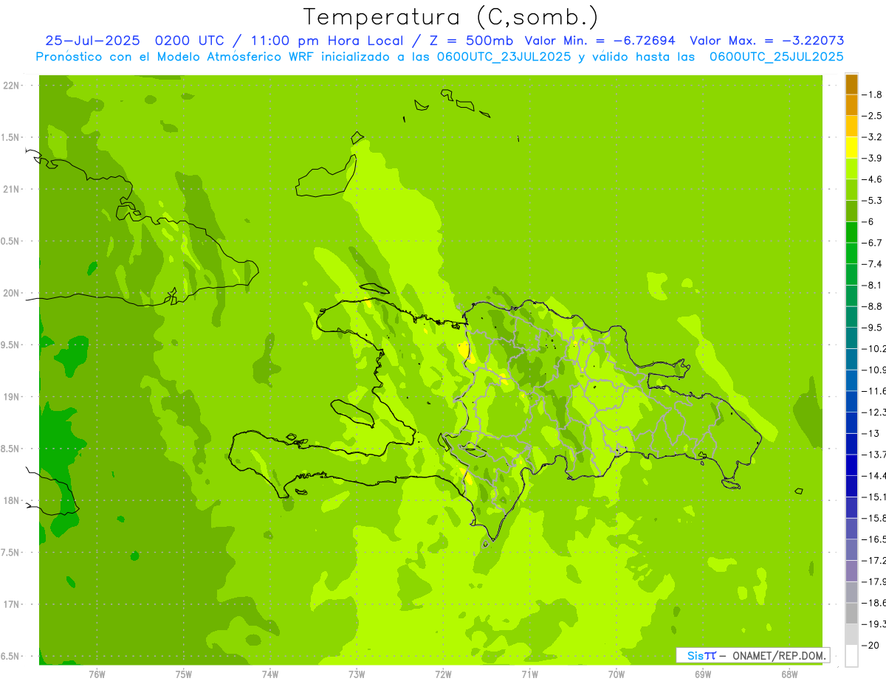
Task: Click the 69W longitude label
Action: (x=703, y=674)
